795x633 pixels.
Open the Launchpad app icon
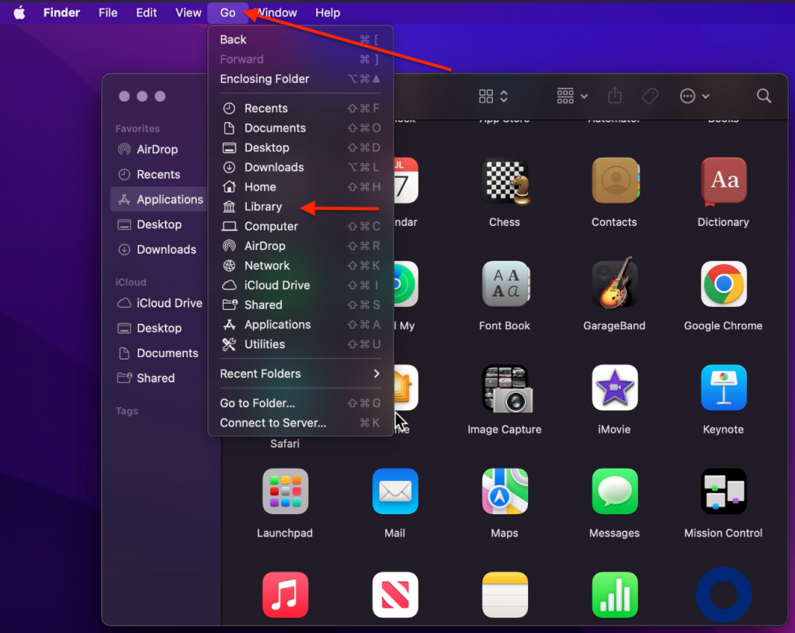pyautogui.click(x=285, y=491)
